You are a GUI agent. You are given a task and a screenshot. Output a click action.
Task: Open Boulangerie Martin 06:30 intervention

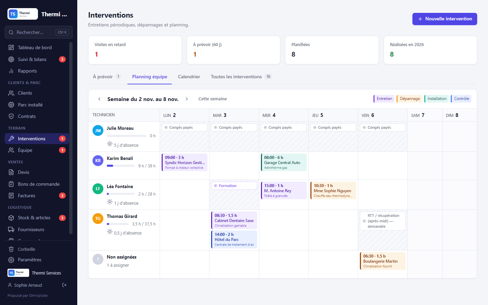383,261
